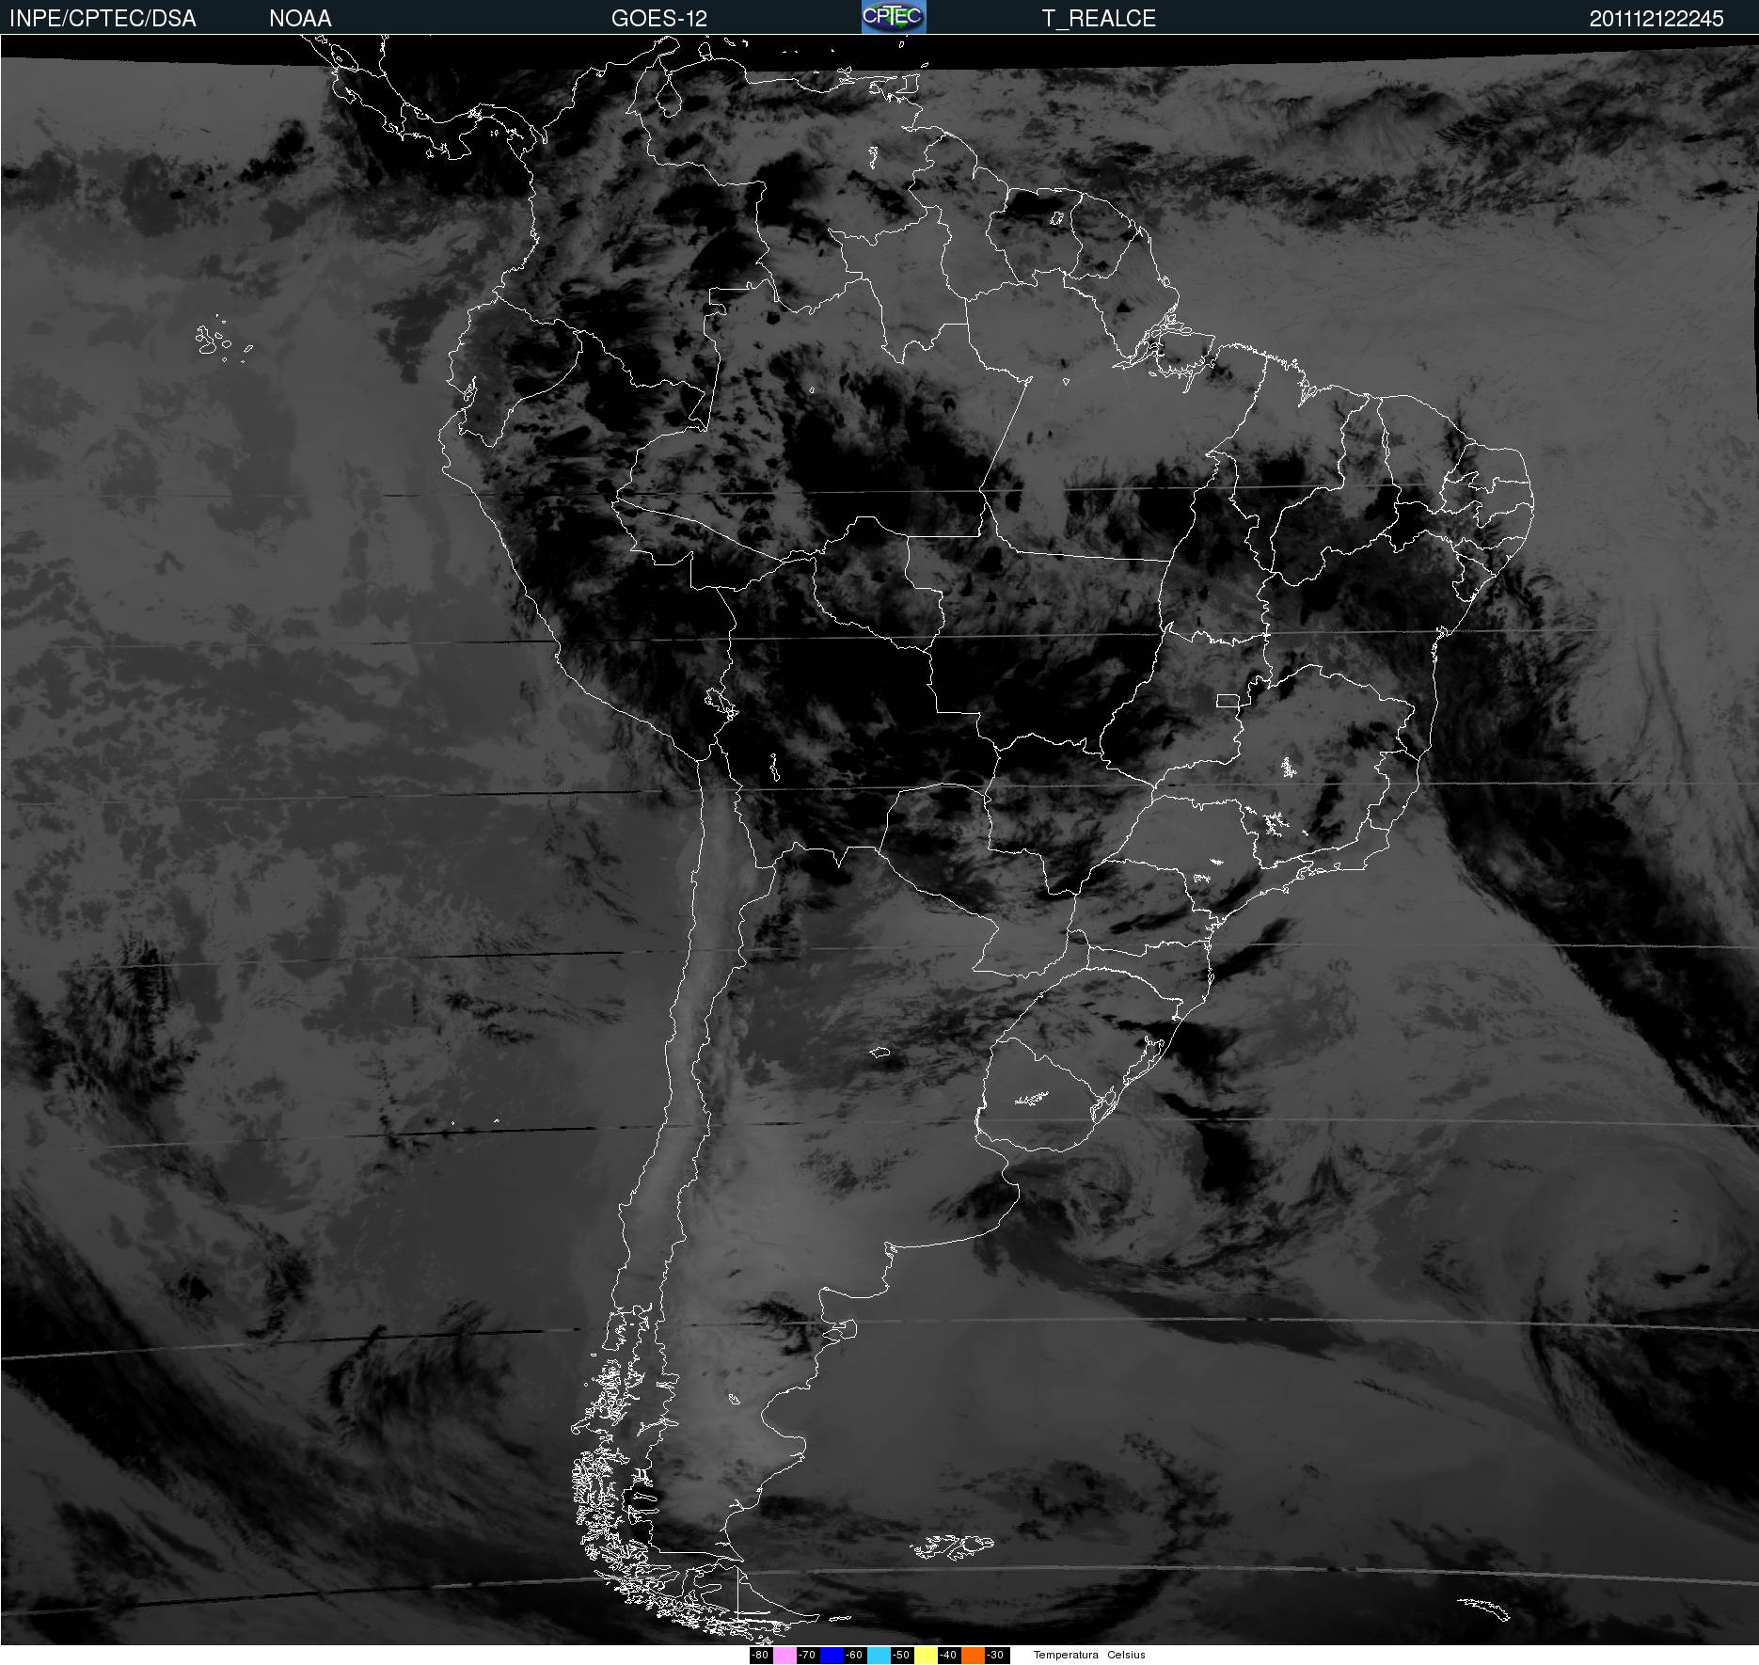Select the INPE/CPTEC/DSA header text
Image resolution: width=1759 pixels, height=1665 pixels.
[x=103, y=19]
